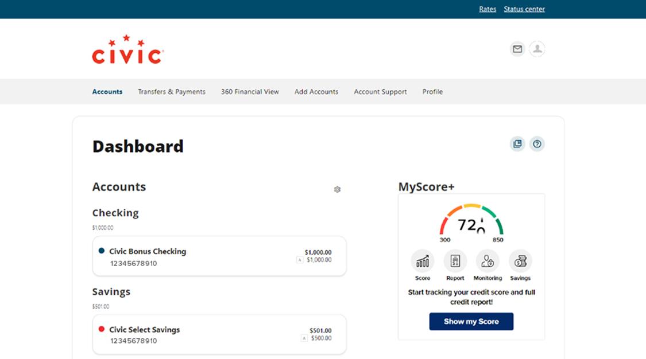Go to Add Accounts menu item
Image resolution: width=646 pixels, height=359 pixels.
point(316,92)
